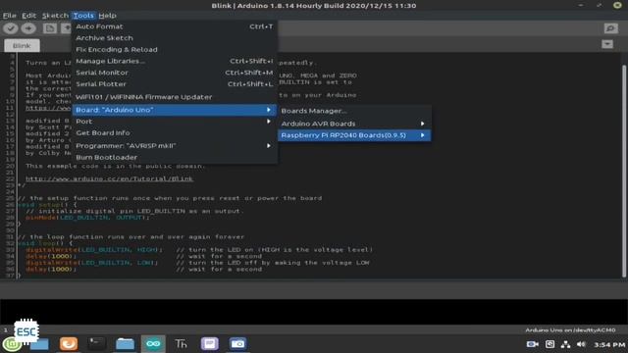Expand Board: "Arduino Uno" submenu

coord(175,110)
